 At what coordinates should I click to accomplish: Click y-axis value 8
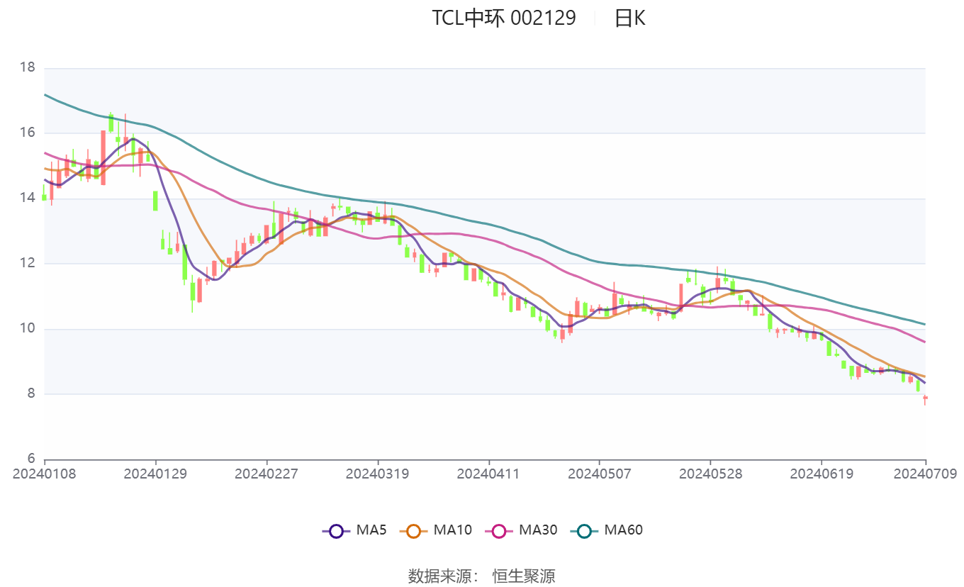pyautogui.click(x=31, y=394)
